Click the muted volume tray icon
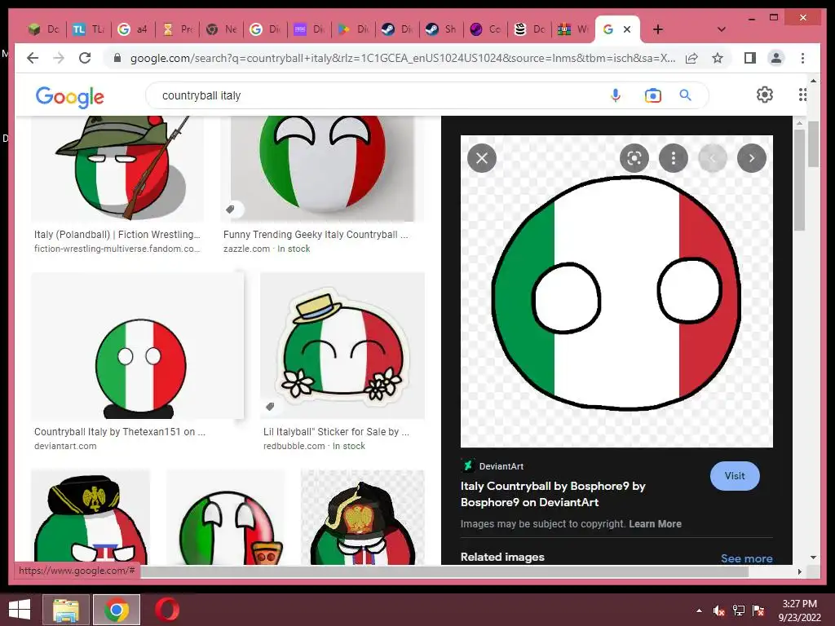 tap(719, 611)
